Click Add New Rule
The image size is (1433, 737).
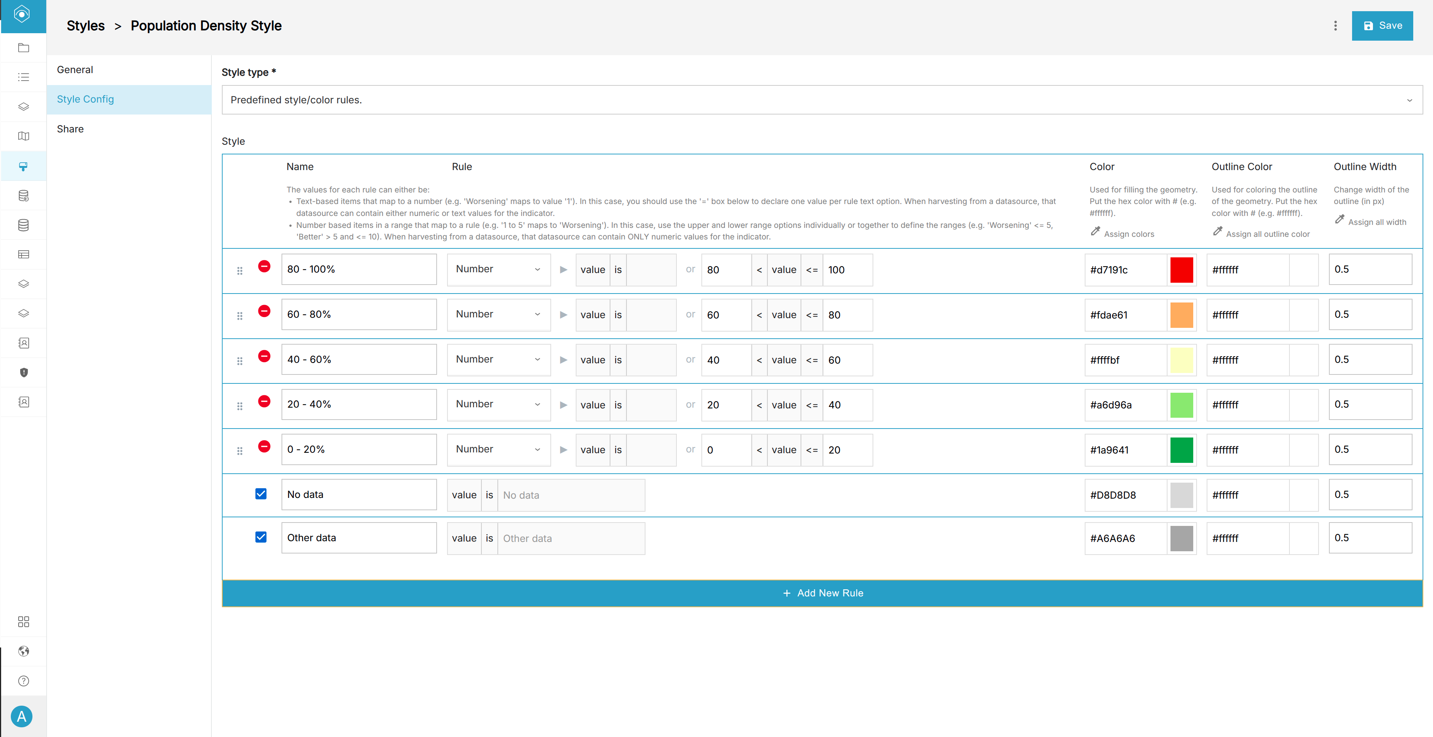[x=822, y=593]
